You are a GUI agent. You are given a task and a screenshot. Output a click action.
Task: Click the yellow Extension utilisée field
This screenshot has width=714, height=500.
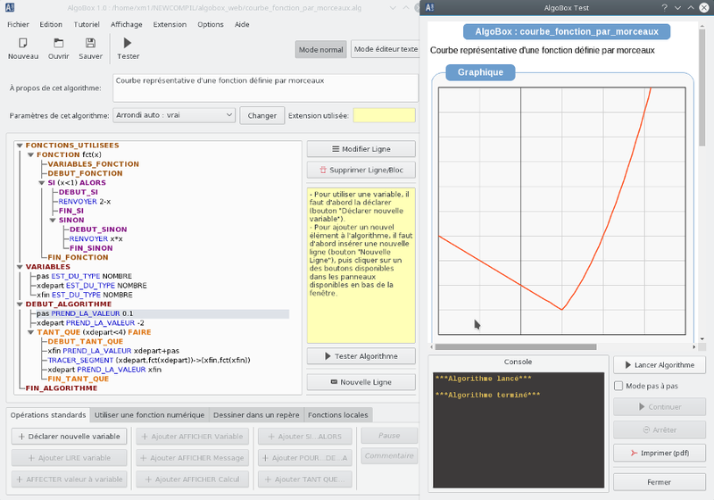[x=384, y=115]
